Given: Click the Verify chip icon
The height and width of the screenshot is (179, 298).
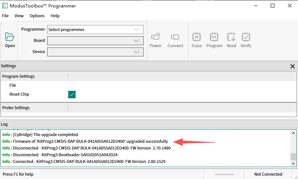Looking at the screenshot, I should coord(246,40).
